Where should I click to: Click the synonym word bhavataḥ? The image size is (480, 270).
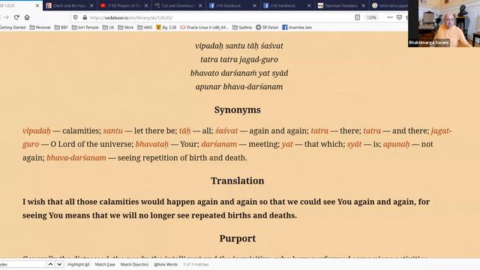[x=151, y=144]
